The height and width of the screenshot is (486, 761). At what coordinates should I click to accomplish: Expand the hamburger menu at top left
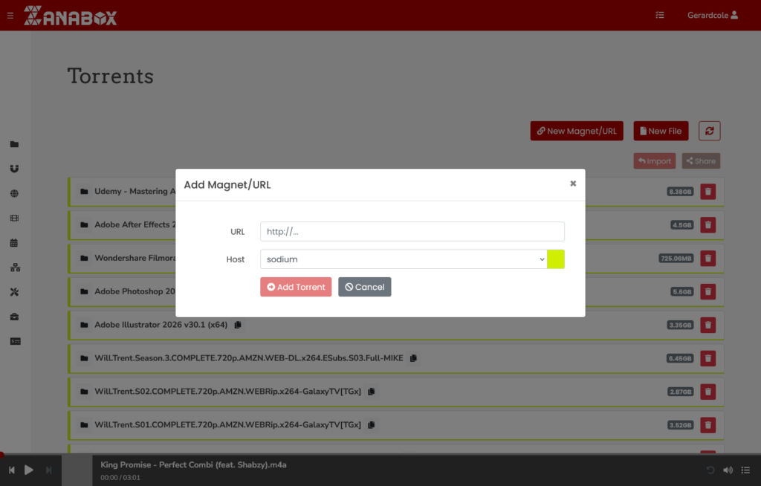[10, 14]
